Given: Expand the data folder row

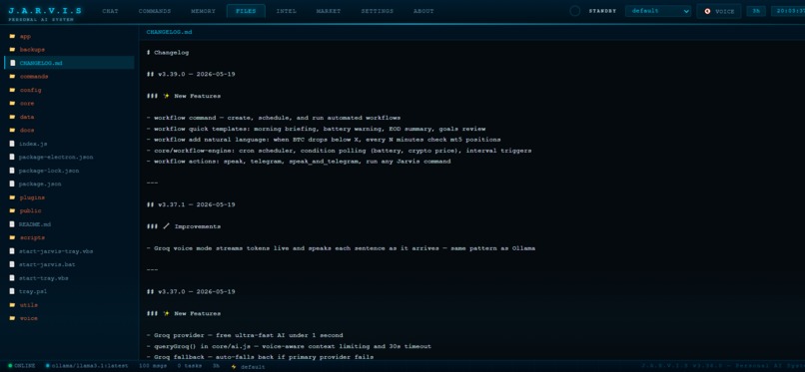Looking at the screenshot, I should [69, 117].
